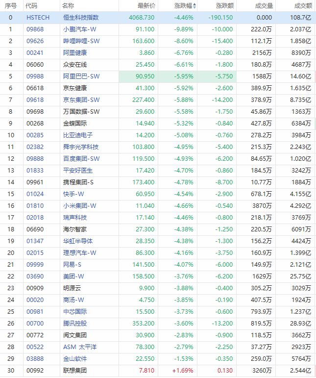Image resolution: width=316 pixels, height=378 pixels.
Task: Open 理想汽车-W stock link
Action: click(x=80, y=253)
